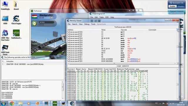Click the orange app icon in the taskbar
This screenshot has width=188, height=106.
pyautogui.click(x=38, y=103)
